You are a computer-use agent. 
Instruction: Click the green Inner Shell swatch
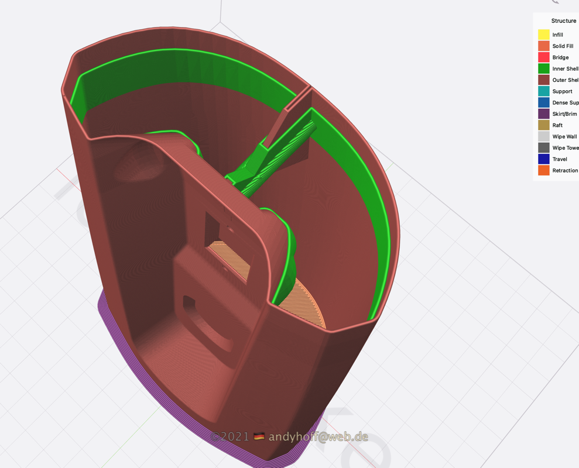544,69
